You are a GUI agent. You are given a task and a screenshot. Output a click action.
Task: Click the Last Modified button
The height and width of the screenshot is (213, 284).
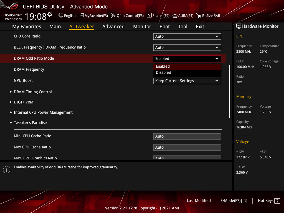point(199,201)
